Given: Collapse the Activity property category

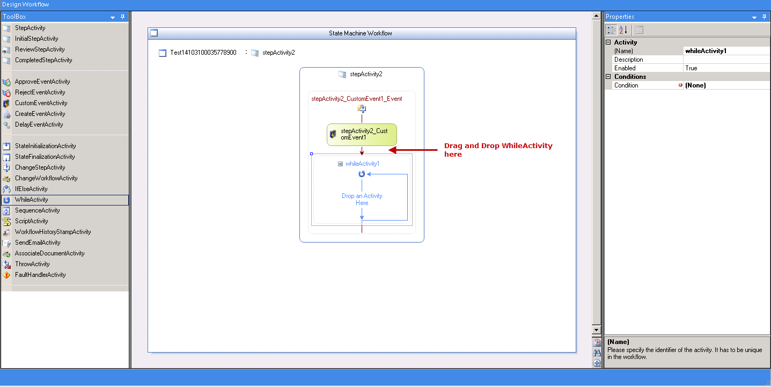Looking at the screenshot, I should [x=608, y=42].
